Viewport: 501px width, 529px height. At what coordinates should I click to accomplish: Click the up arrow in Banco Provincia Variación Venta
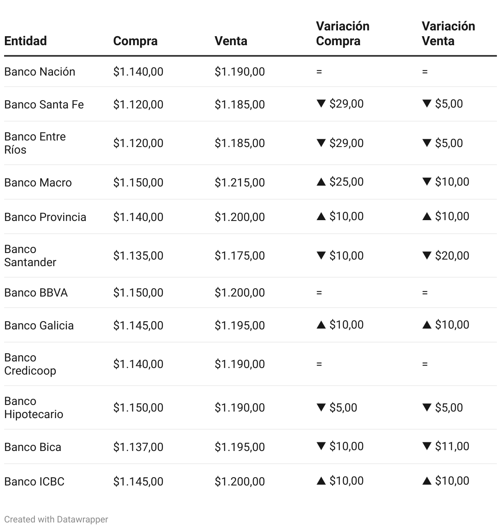tap(427, 216)
